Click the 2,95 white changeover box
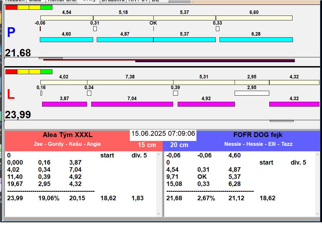Screen dimensions: 322x232 pyautogui.click(x=252, y=93)
